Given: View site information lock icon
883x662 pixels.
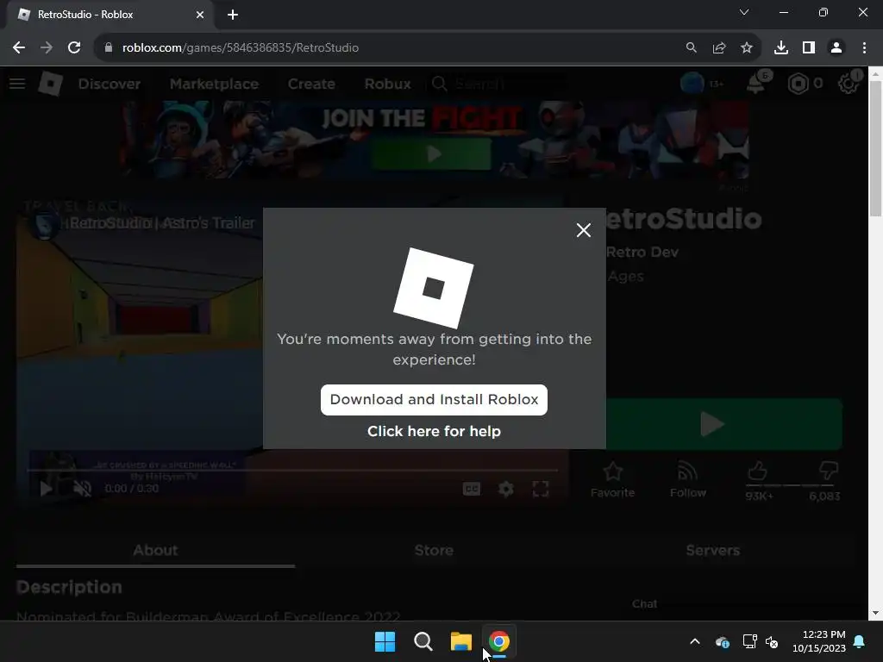Looking at the screenshot, I should coord(108,48).
